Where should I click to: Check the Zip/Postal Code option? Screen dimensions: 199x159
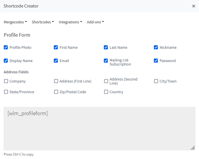pyautogui.click(x=56, y=92)
